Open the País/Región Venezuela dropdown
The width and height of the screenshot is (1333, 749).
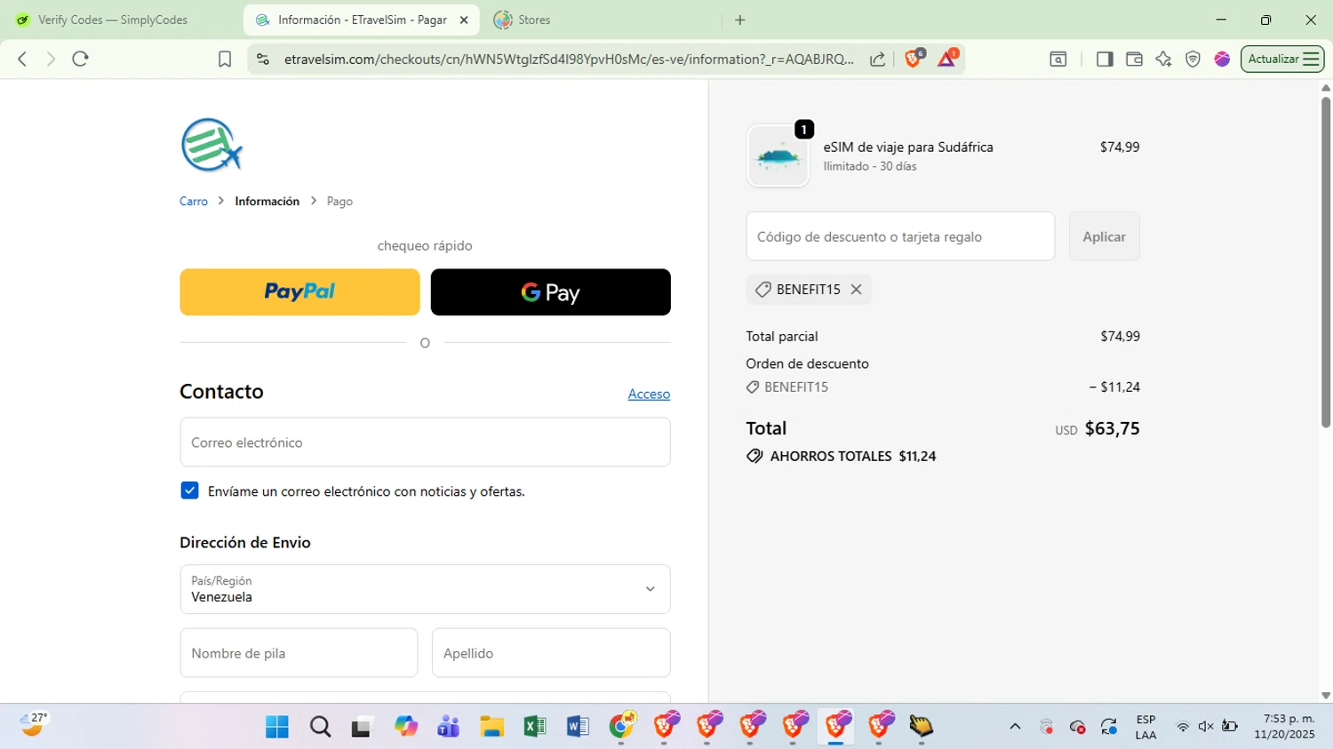click(x=425, y=589)
